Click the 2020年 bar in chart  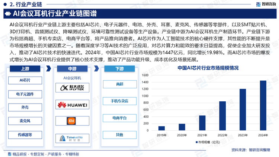pyautogui.click(x=182, y=127)
